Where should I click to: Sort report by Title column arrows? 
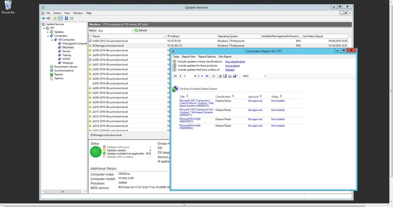[187, 96]
